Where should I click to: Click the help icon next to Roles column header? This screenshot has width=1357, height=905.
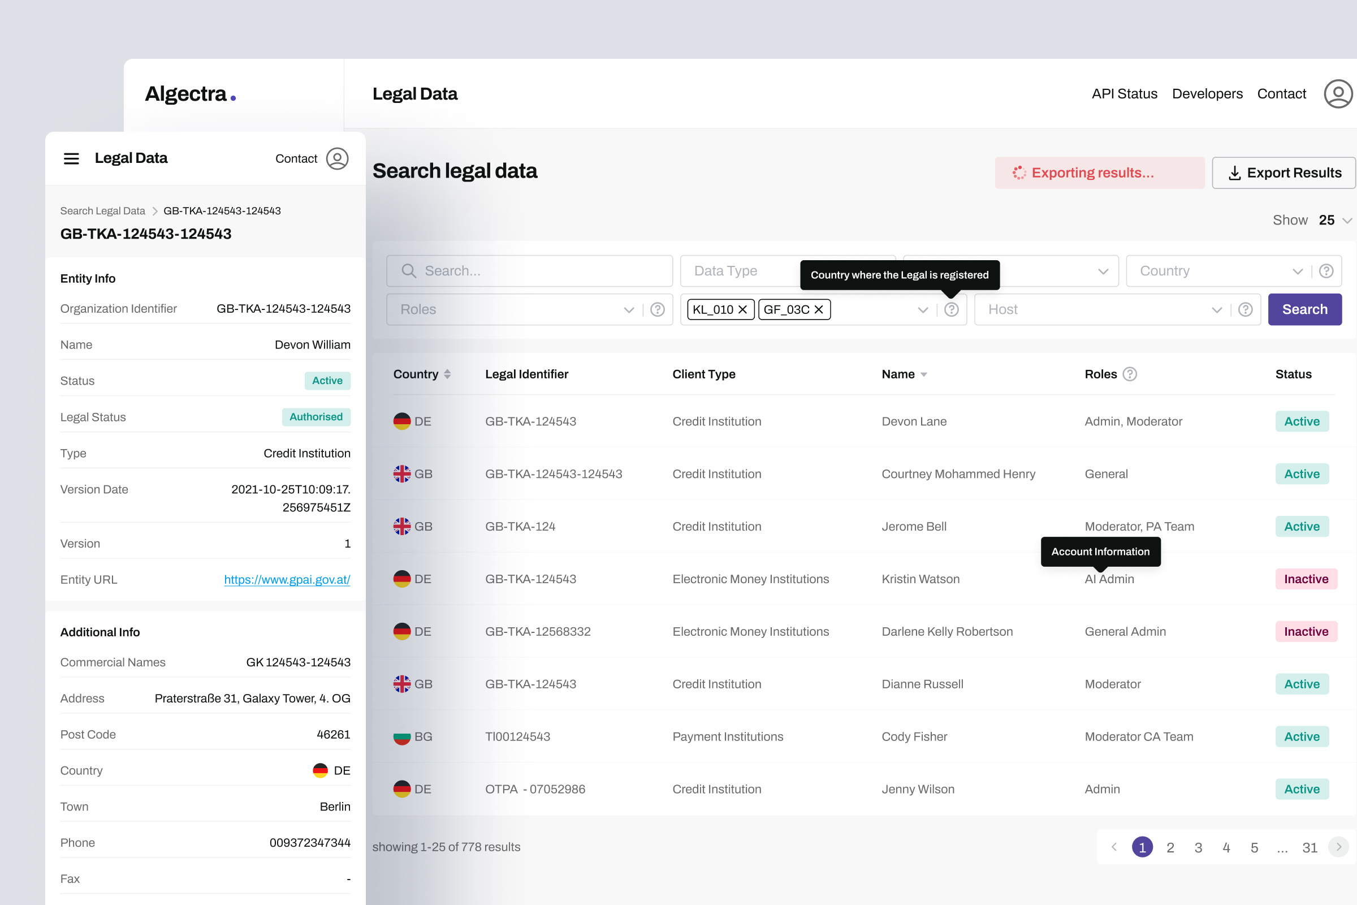click(x=1130, y=374)
